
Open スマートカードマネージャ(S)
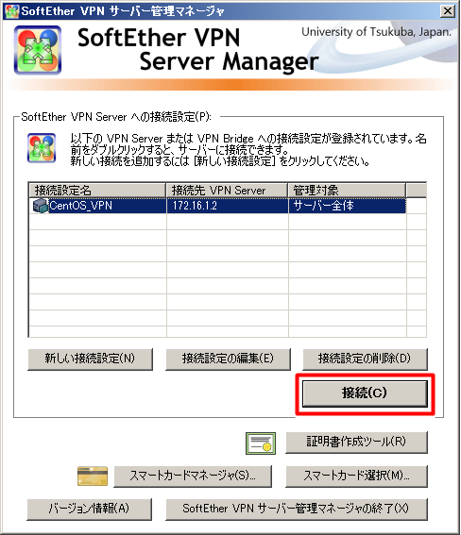pos(193,476)
